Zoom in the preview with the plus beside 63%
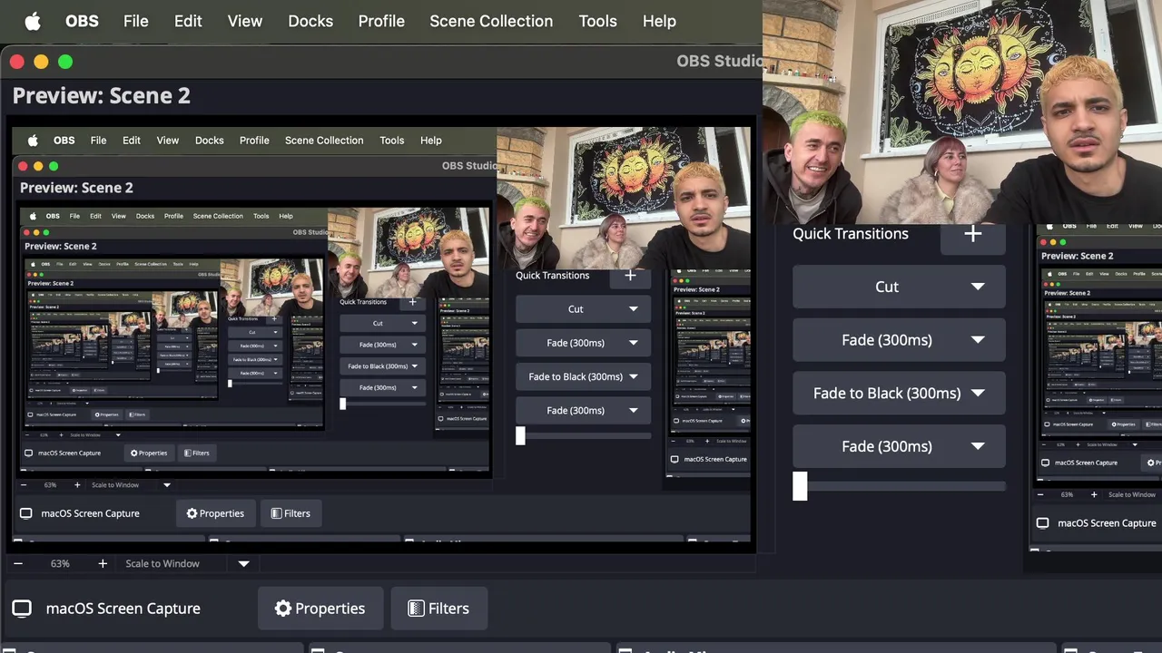The width and height of the screenshot is (1162, 653). (x=103, y=563)
